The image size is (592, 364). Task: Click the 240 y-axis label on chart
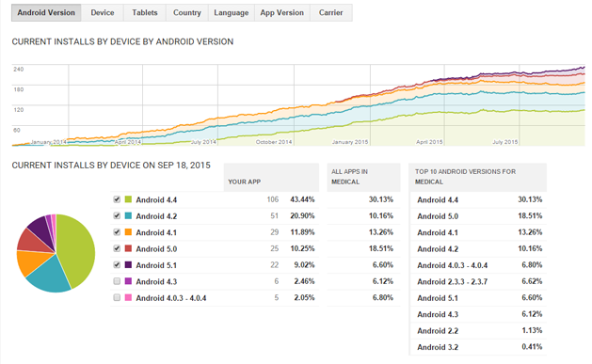pyautogui.click(x=19, y=69)
